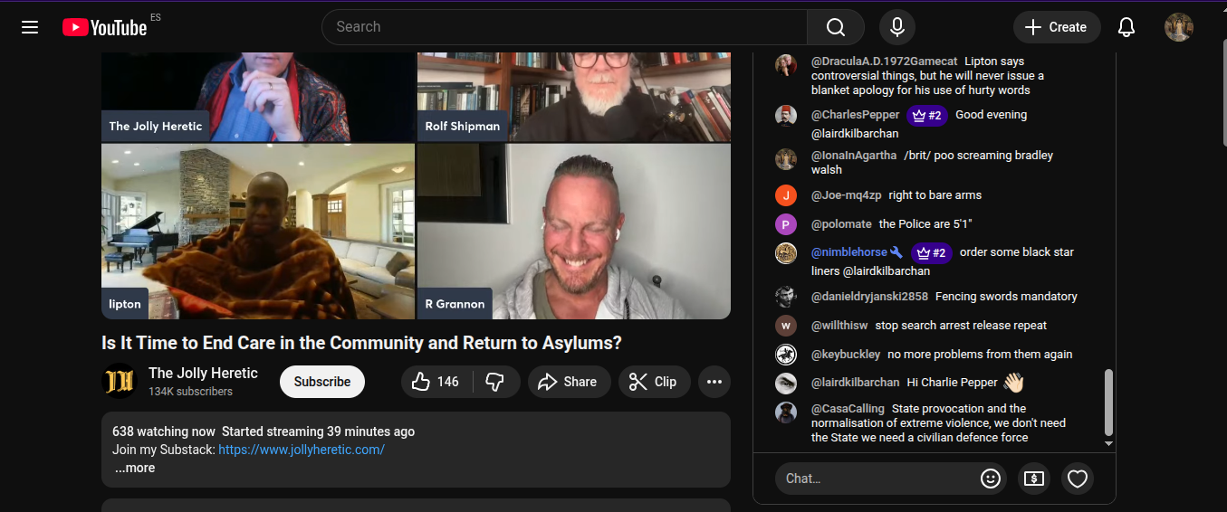Open @keybuckley chat avatar
The width and height of the screenshot is (1227, 512).
click(x=786, y=355)
